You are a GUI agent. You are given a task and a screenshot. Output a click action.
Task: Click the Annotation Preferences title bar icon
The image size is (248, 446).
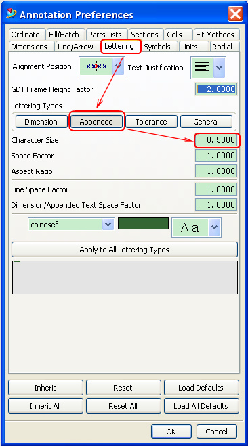(11, 14)
